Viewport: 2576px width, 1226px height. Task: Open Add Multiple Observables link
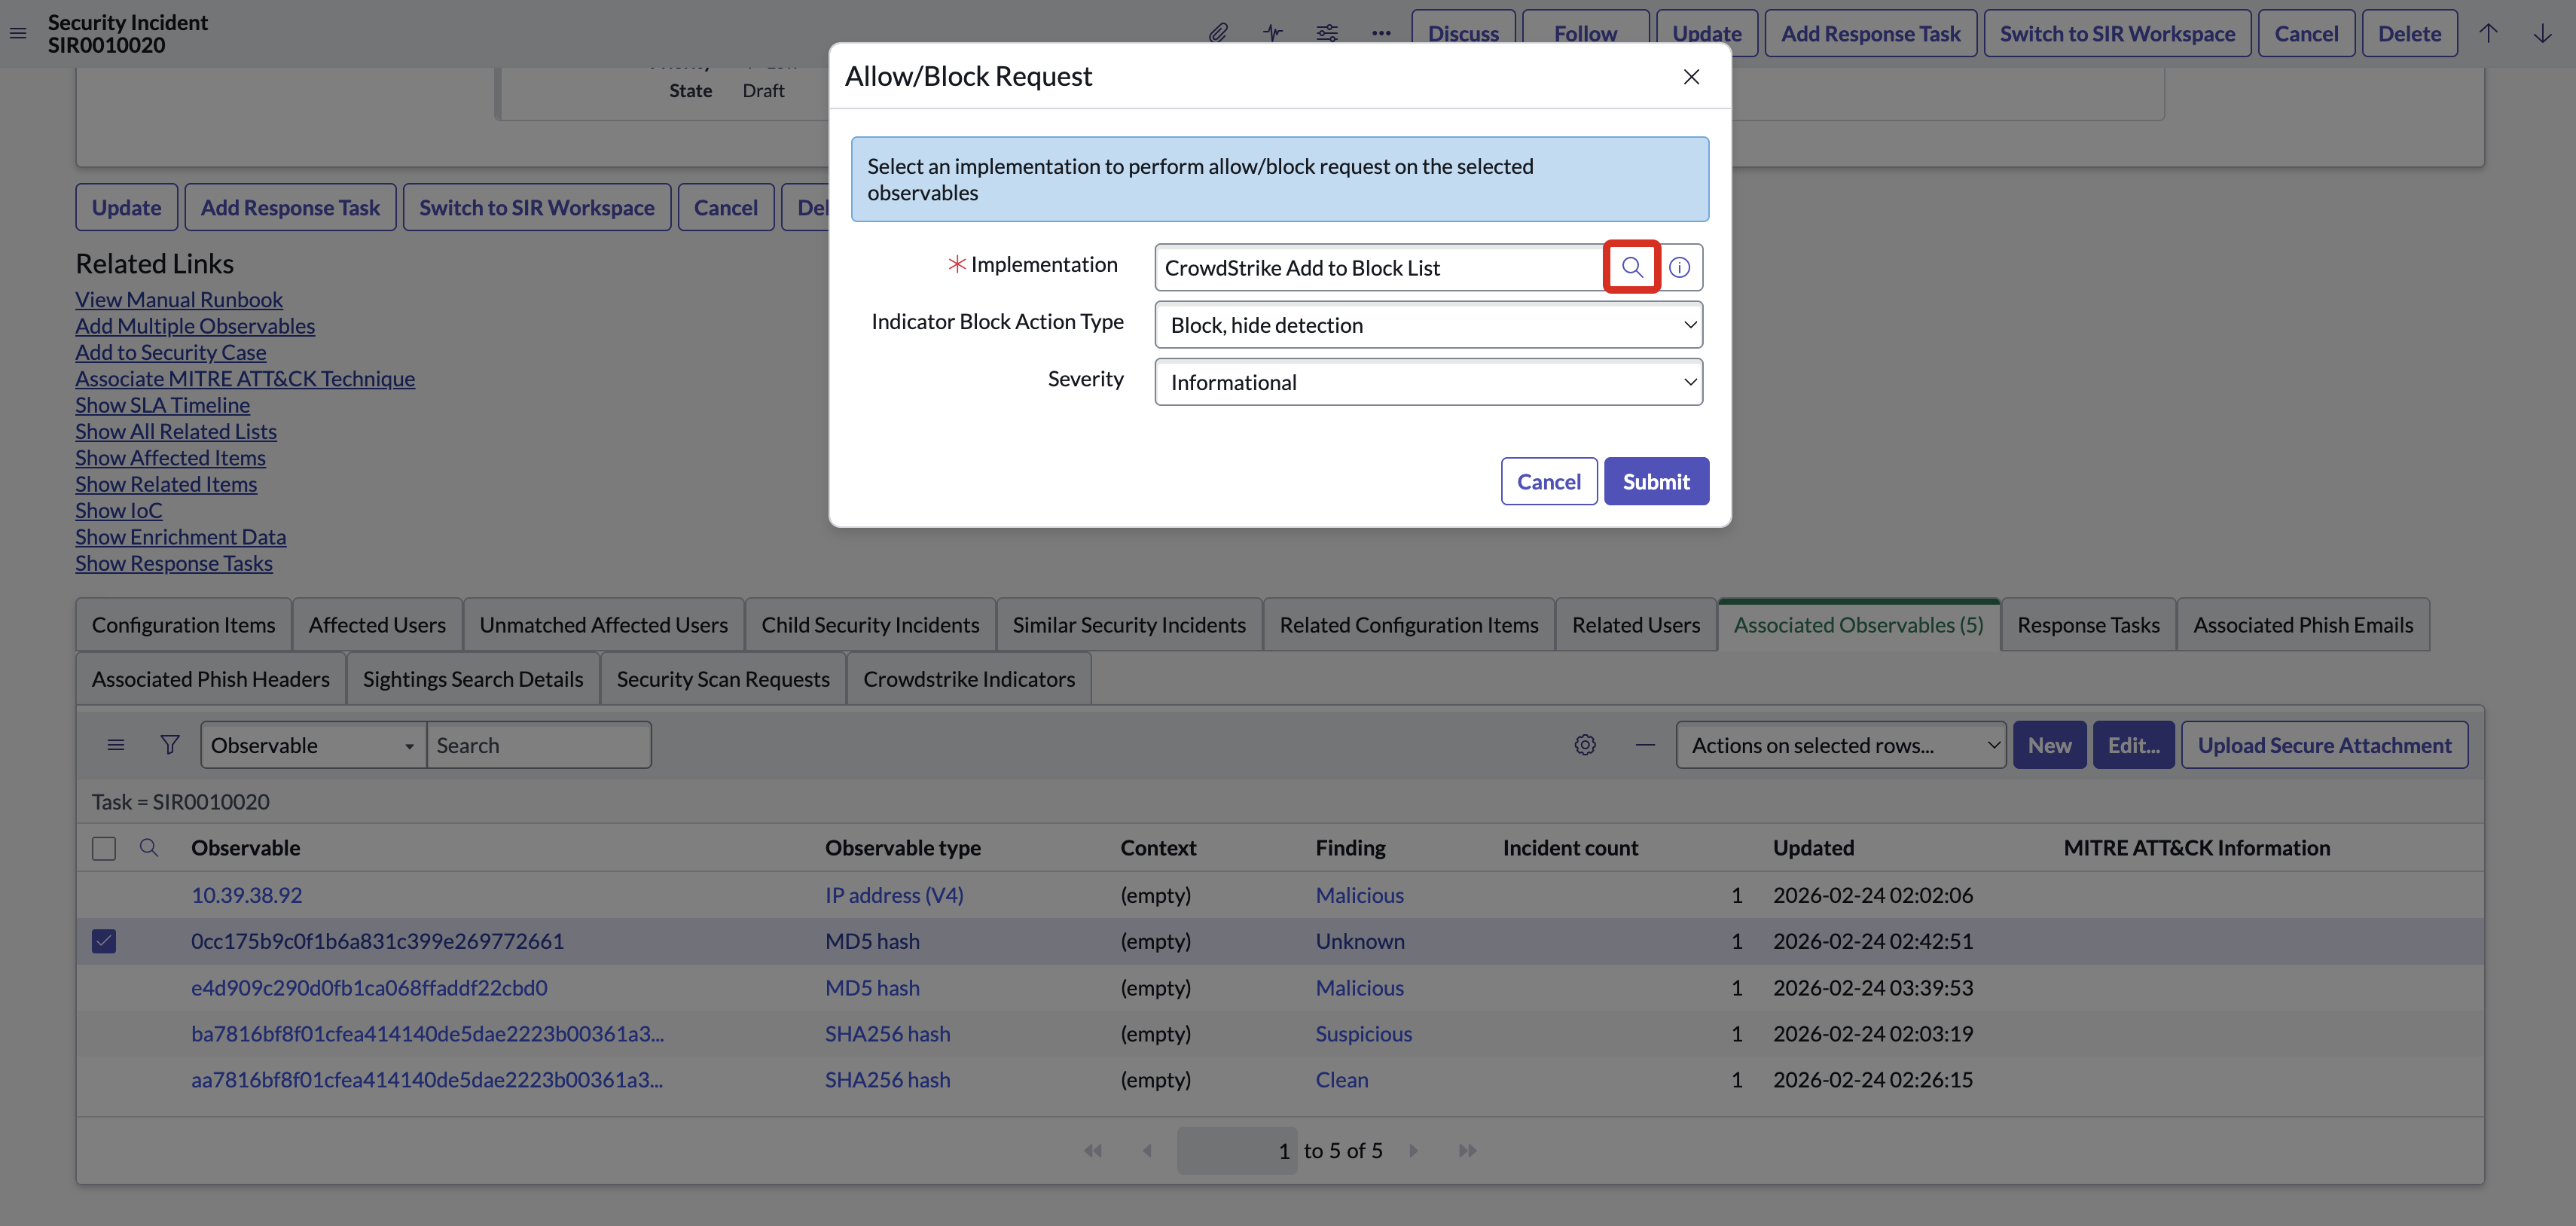195,326
